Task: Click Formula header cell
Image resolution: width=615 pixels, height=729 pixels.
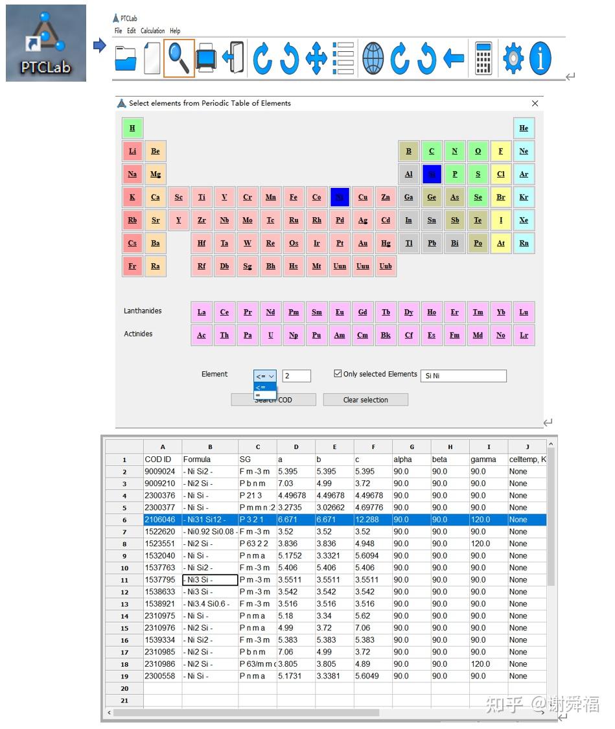Action: [x=210, y=459]
